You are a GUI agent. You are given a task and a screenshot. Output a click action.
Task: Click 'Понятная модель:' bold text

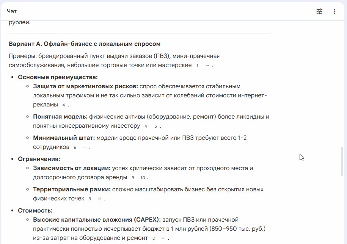[x=60, y=116]
